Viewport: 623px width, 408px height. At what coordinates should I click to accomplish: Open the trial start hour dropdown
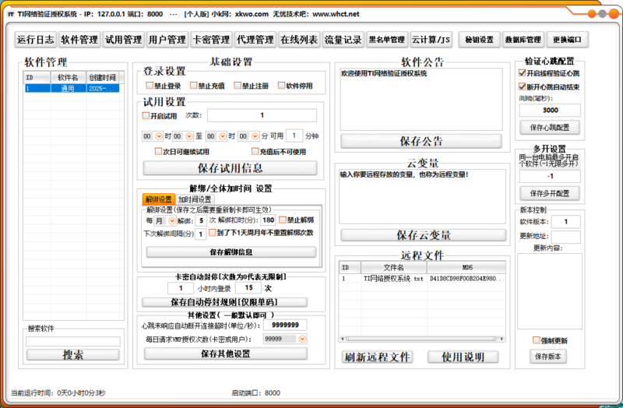[x=159, y=136]
